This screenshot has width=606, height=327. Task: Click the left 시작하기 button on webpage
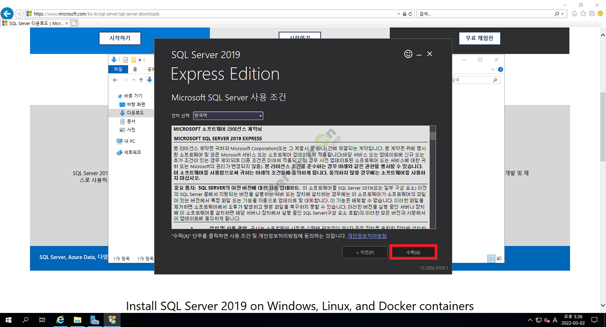[x=120, y=38]
